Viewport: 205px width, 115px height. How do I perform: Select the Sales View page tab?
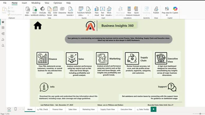(73, 109)
